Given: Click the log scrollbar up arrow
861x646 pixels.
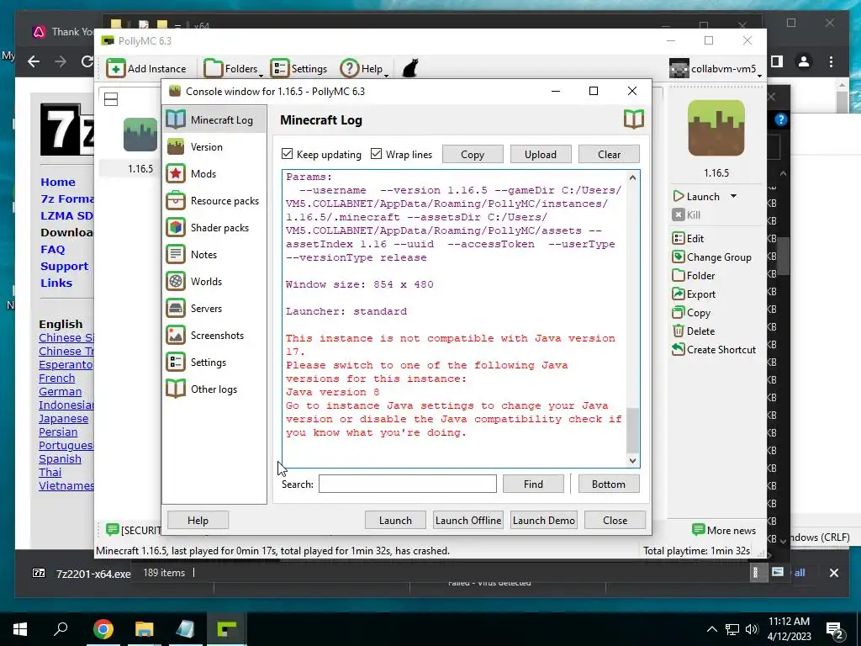Looking at the screenshot, I should [x=632, y=177].
